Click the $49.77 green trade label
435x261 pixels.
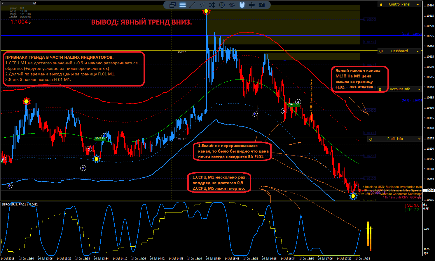click(294, 104)
